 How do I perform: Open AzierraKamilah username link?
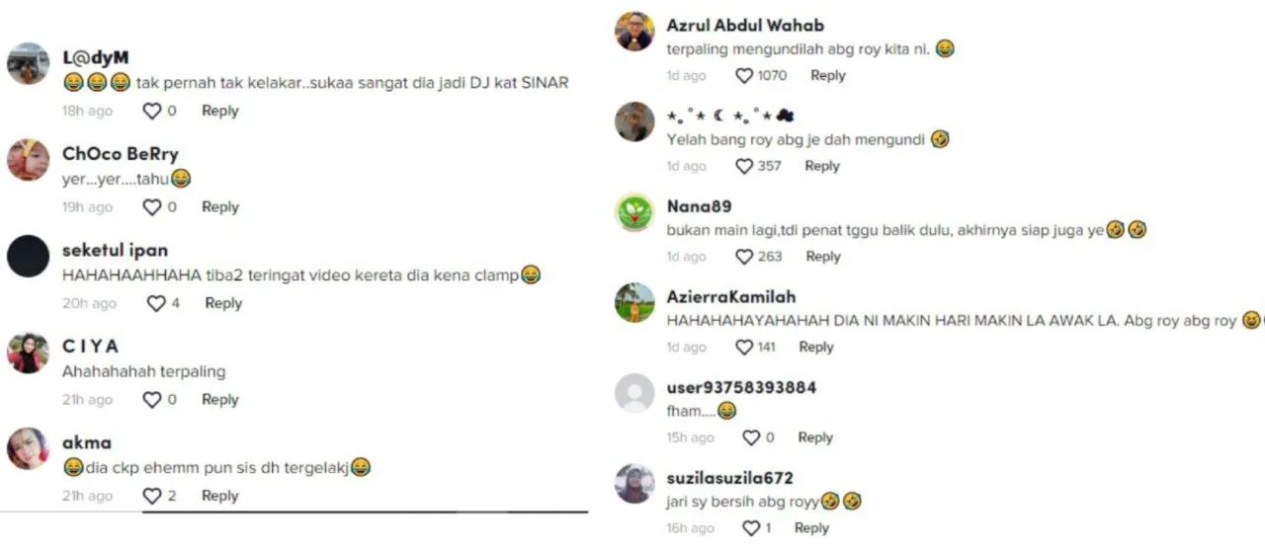[731, 296]
